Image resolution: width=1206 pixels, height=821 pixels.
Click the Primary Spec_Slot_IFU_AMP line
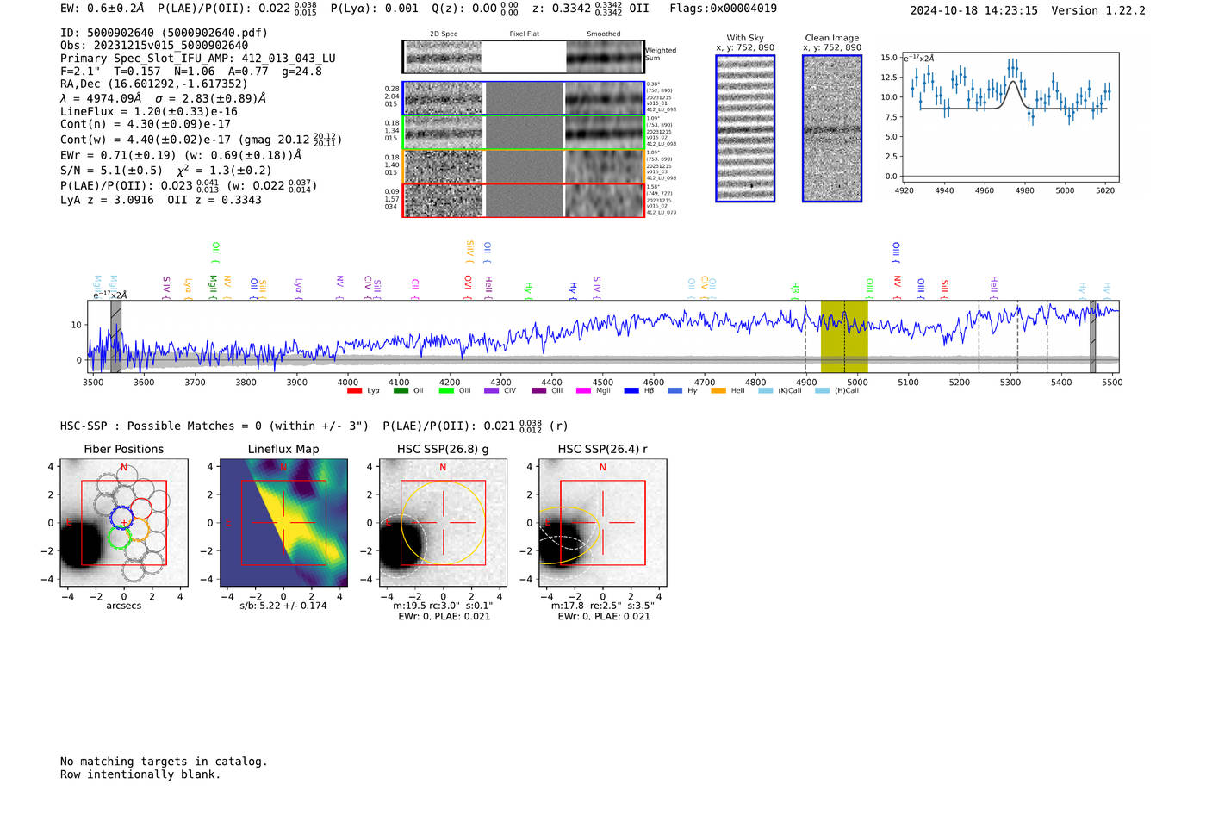pos(198,59)
